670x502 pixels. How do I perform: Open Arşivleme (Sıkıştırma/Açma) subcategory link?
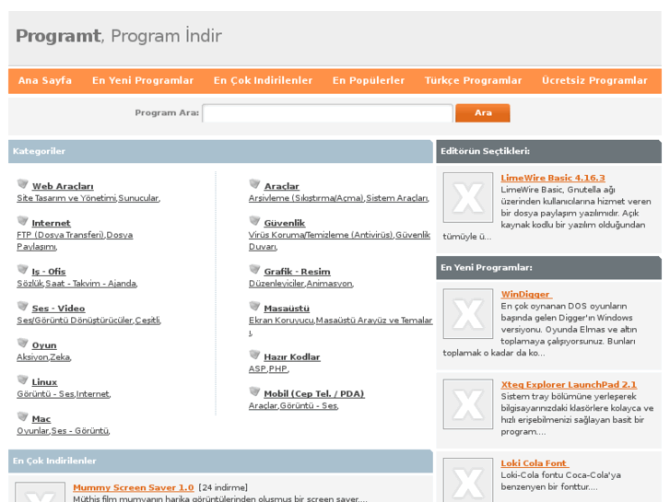[x=306, y=198]
